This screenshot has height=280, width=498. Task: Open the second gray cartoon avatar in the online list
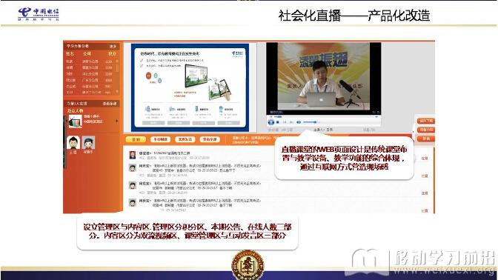tap(89, 142)
